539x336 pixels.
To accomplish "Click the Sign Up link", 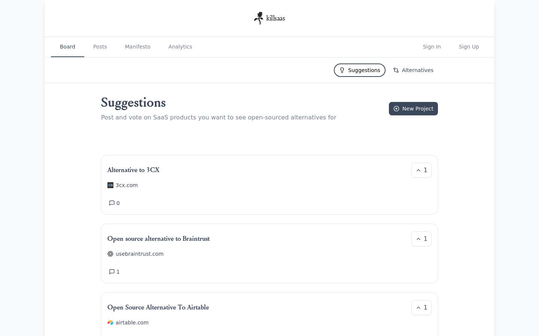I will tap(469, 47).
